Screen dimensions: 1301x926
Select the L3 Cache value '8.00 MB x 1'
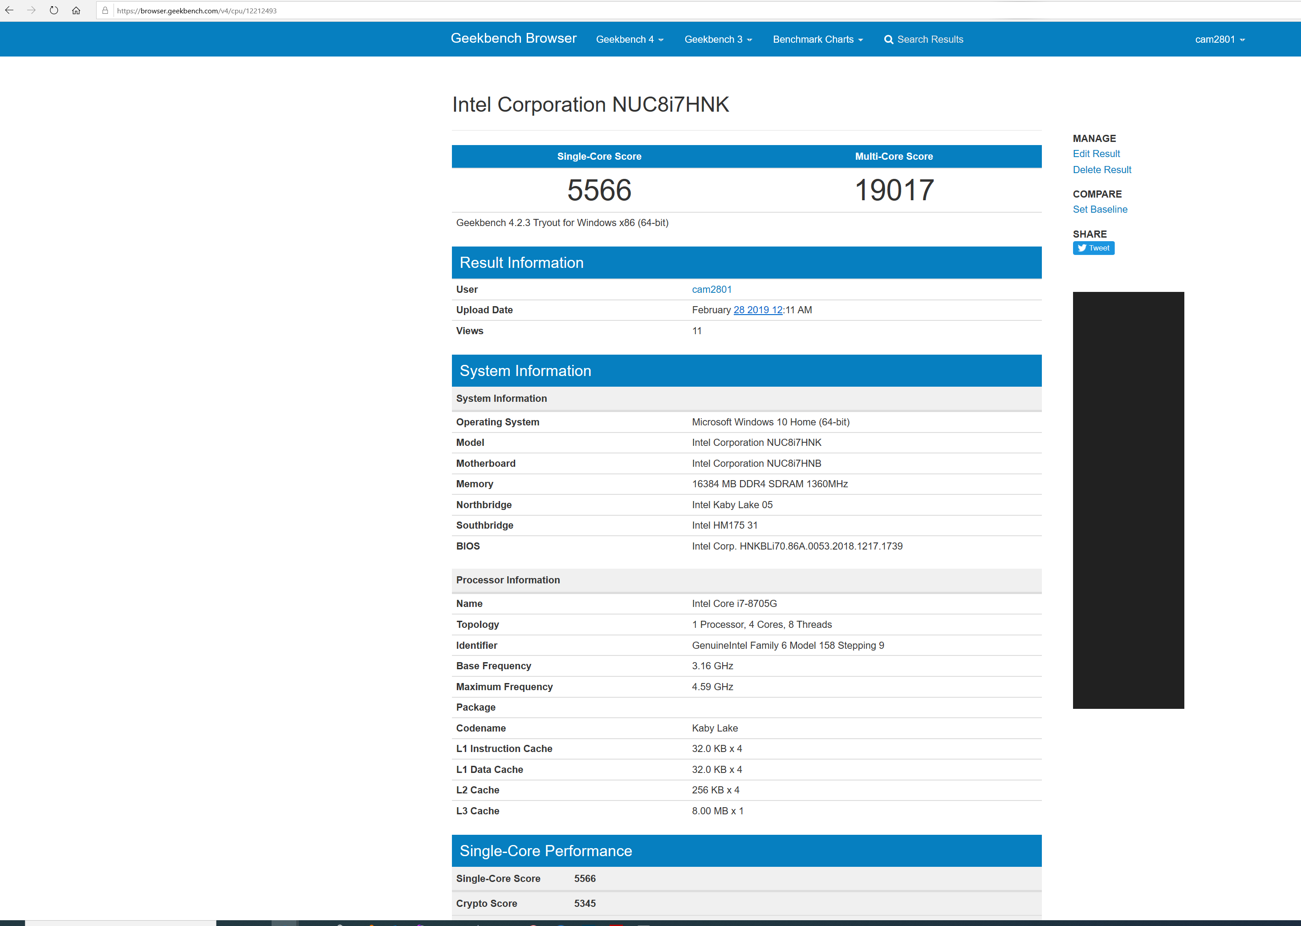tap(718, 811)
